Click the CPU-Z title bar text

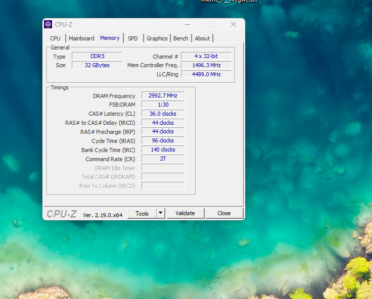click(x=64, y=25)
